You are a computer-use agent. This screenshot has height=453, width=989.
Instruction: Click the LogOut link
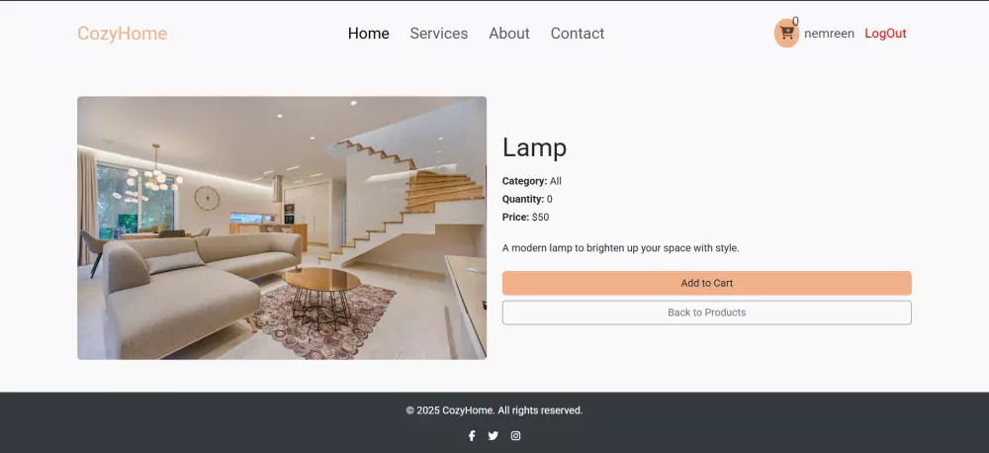(x=885, y=34)
